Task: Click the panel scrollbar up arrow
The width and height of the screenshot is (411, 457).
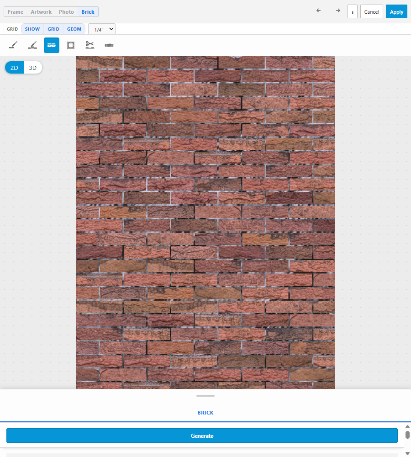Action: (x=407, y=427)
